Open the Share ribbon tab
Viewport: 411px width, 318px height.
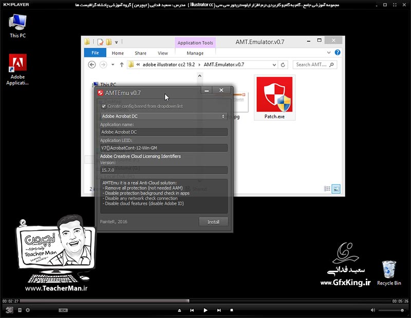coord(140,53)
